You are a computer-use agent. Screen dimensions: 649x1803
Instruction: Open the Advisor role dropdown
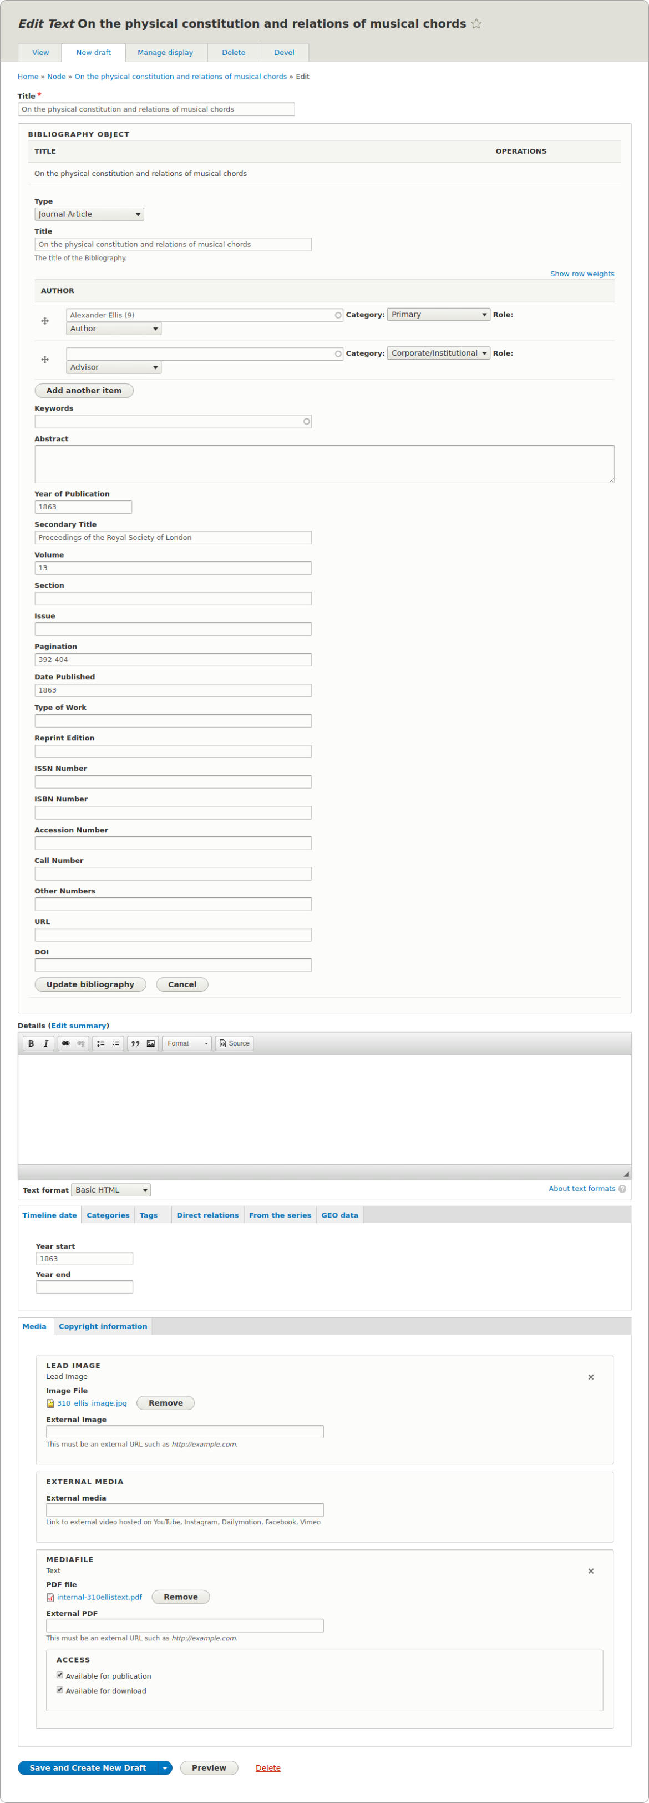[x=113, y=367]
